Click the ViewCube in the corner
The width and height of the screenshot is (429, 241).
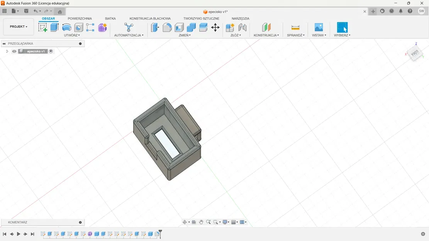tap(414, 53)
